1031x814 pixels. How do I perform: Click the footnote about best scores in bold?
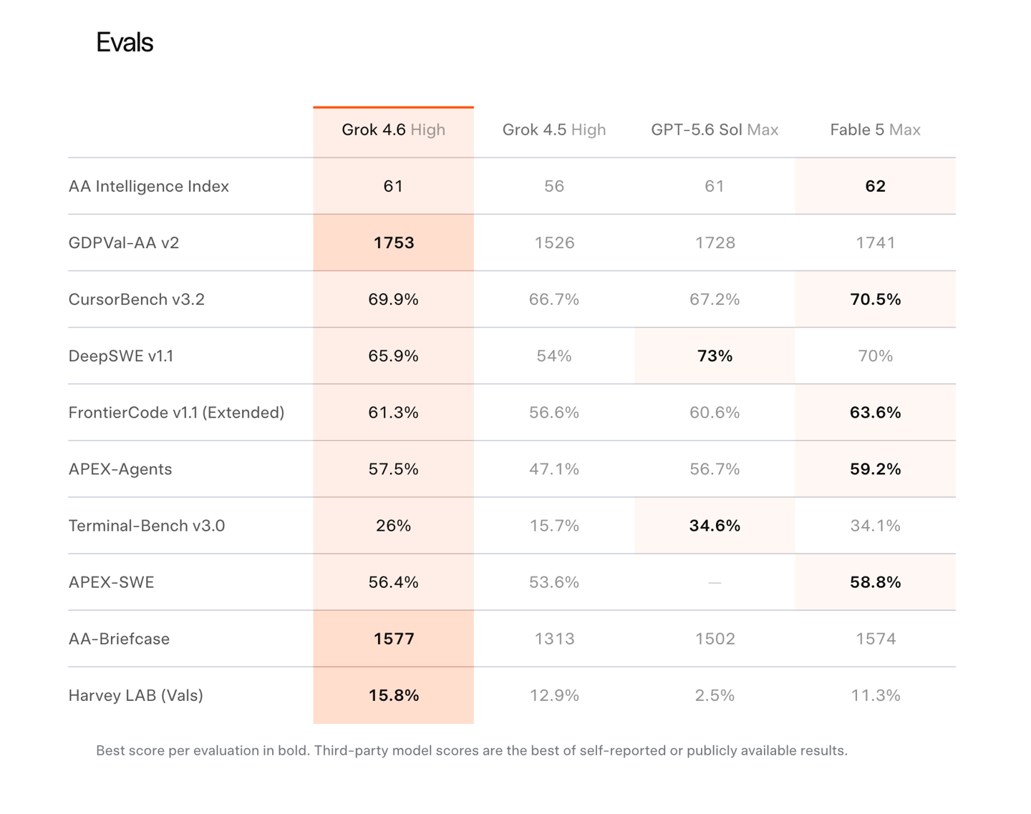472,750
